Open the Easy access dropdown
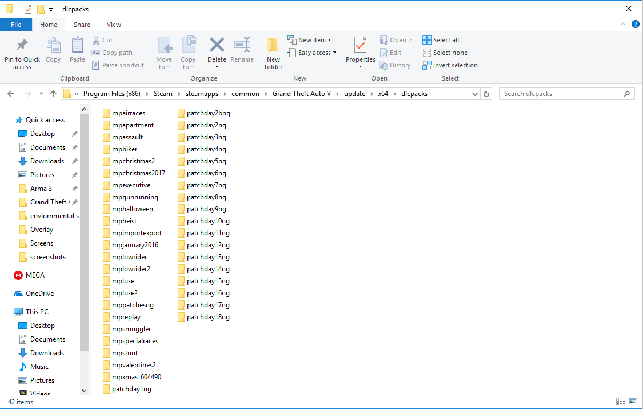This screenshot has height=409, width=643. point(312,53)
